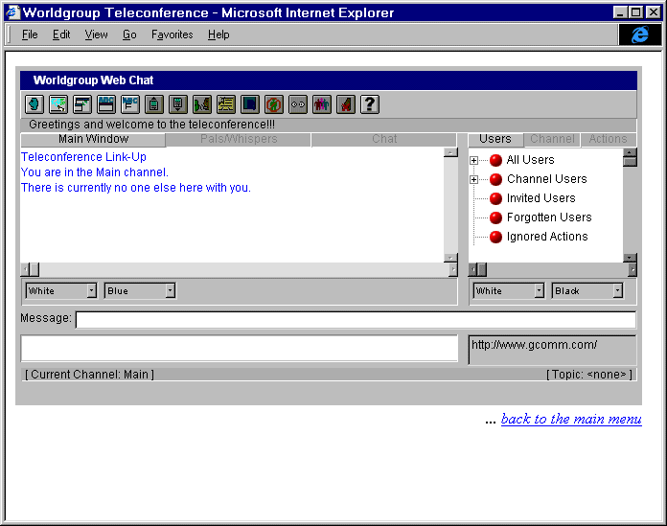Expand the Channel Users tree node
The width and height of the screenshot is (667, 526).
(x=474, y=179)
